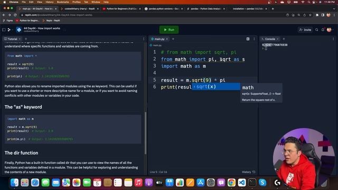338x190 pixels.
Task: Open the Python for Beginners bookmark
Action: [x=27, y=21]
